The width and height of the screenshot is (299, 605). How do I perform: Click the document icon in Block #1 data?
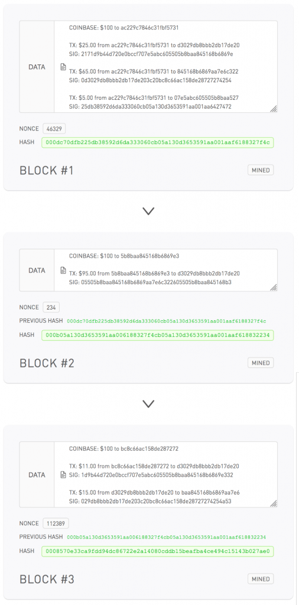[x=63, y=67]
